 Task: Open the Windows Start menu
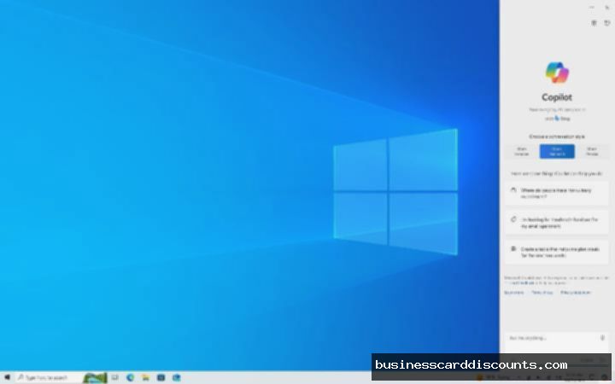(x=7, y=377)
